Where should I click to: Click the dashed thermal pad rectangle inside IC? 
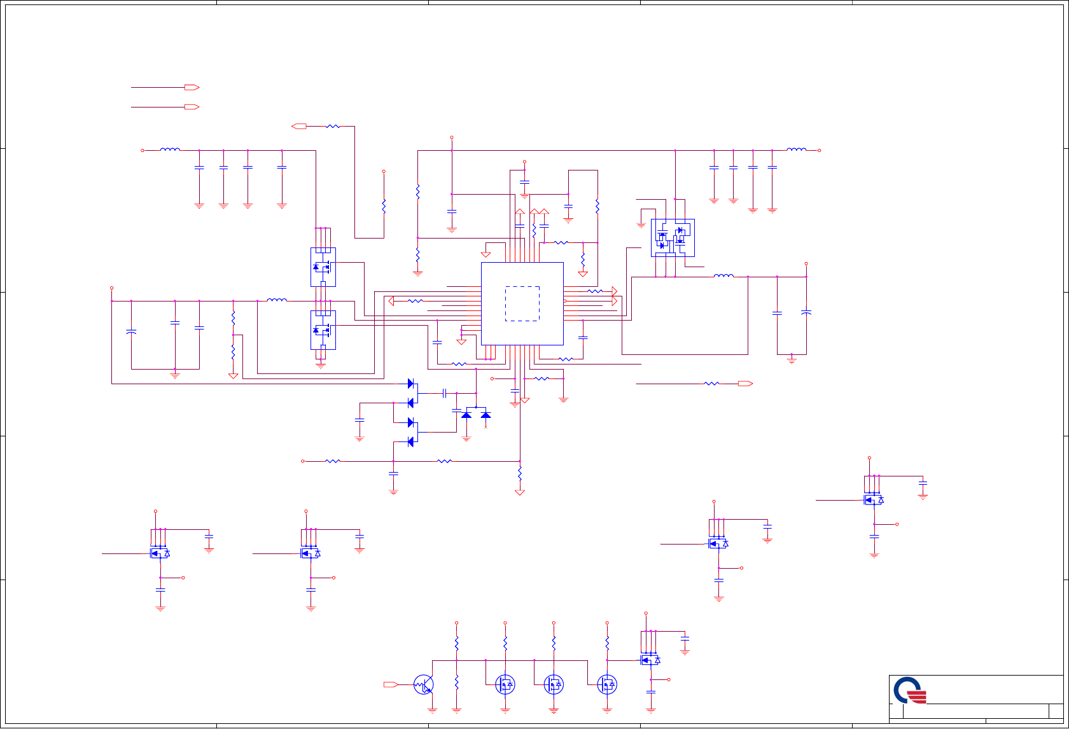pos(522,303)
